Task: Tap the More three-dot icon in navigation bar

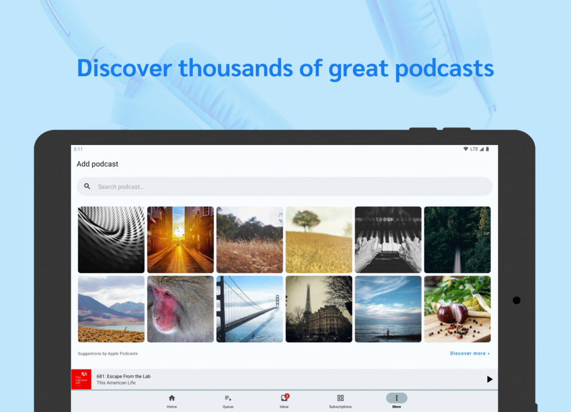Action: tap(396, 397)
